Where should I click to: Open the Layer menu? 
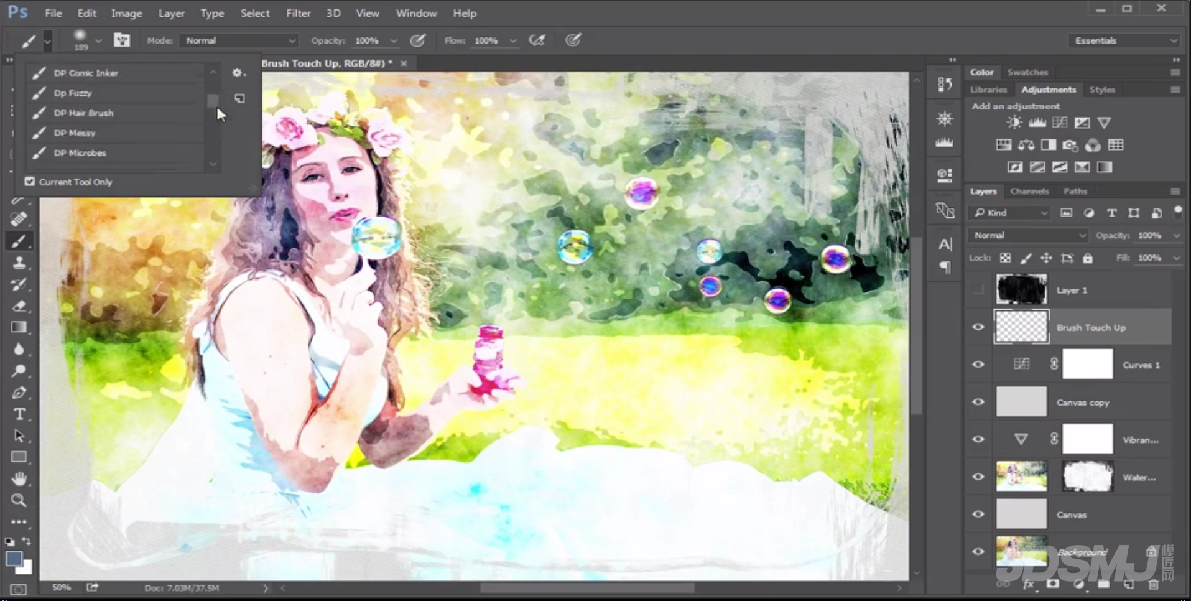(171, 13)
